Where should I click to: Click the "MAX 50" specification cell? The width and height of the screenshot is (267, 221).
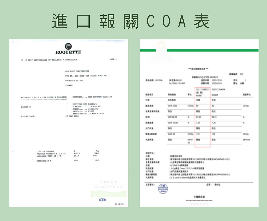(172, 134)
